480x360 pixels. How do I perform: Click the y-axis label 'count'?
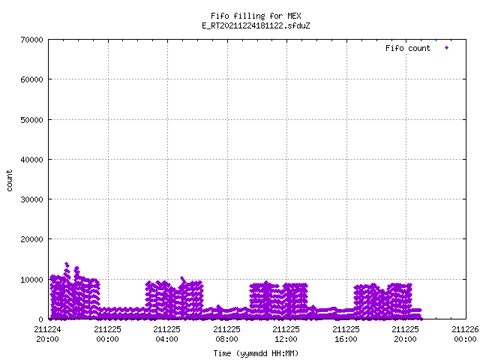coord(9,181)
